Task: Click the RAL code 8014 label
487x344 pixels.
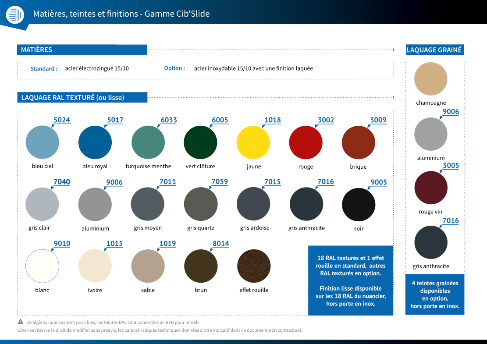Action: point(221,243)
